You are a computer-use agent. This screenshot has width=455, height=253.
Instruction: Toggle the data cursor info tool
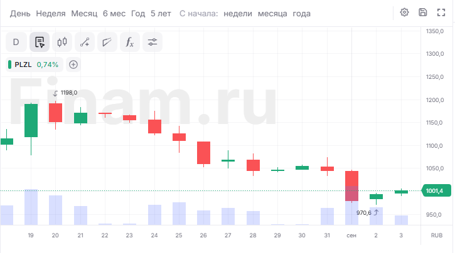point(40,42)
